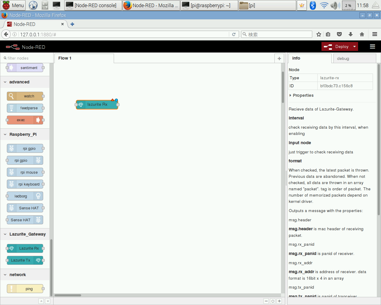Launch the web browser globe launcher

(x=33, y=5)
